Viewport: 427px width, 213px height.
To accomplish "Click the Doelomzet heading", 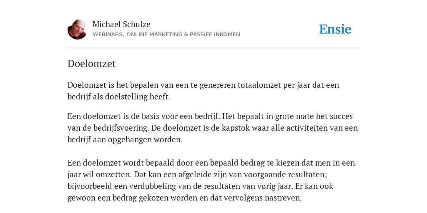I will click(91, 64).
